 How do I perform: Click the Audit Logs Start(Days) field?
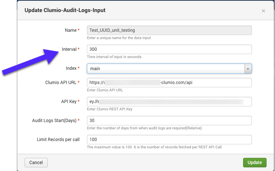[169, 121]
